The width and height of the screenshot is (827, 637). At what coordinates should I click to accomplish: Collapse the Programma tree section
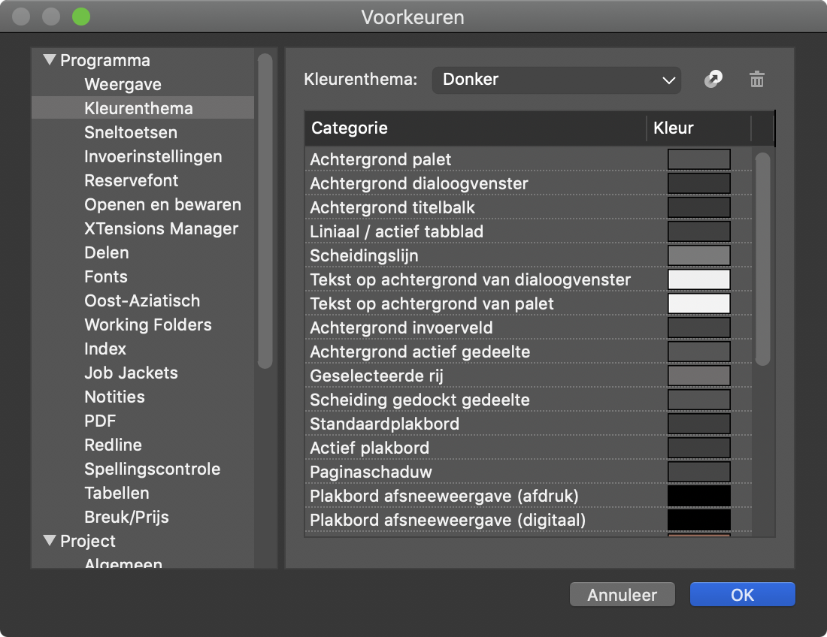point(50,60)
